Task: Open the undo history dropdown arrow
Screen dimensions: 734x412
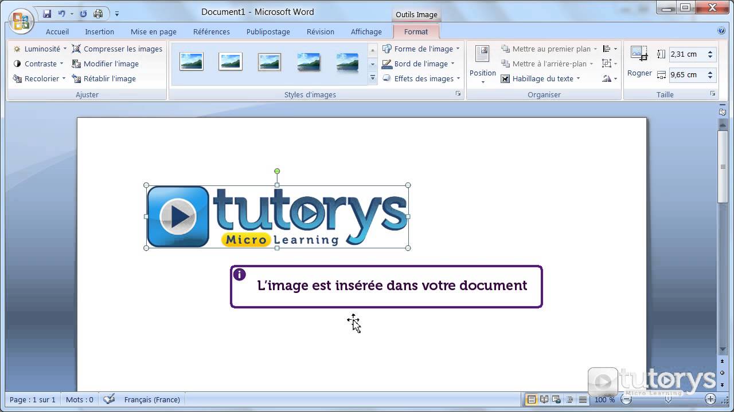Action: tap(72, 13)
